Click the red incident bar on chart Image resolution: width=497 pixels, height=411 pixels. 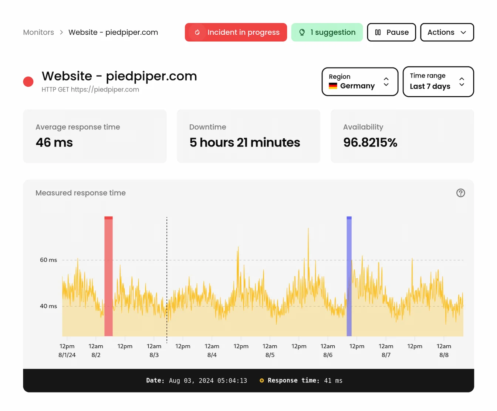tap(108, 276)
